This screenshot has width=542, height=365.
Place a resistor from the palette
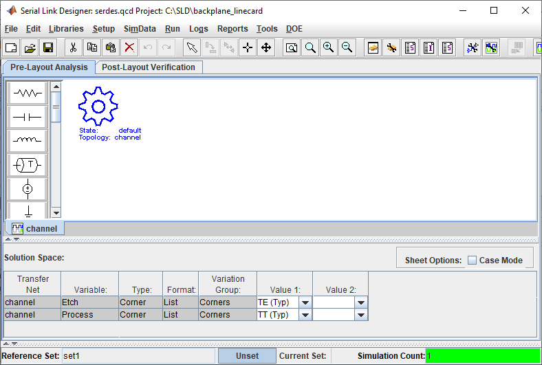pos(28,93)
